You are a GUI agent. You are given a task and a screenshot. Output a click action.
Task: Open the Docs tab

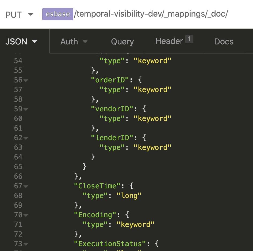pos(224,41)
